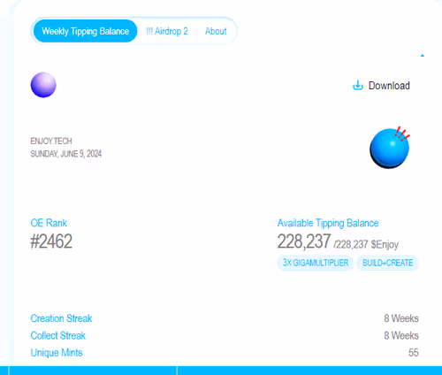
Task: Click the #2462 rank number
Action: click(51, 241)
